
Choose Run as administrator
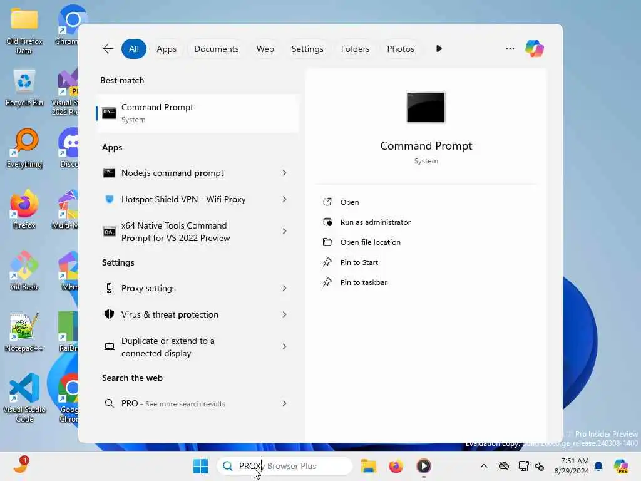click(x=426, y=222)
